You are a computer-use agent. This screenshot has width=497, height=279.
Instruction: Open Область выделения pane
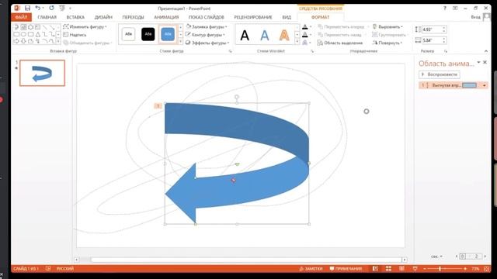click(340, 43)
